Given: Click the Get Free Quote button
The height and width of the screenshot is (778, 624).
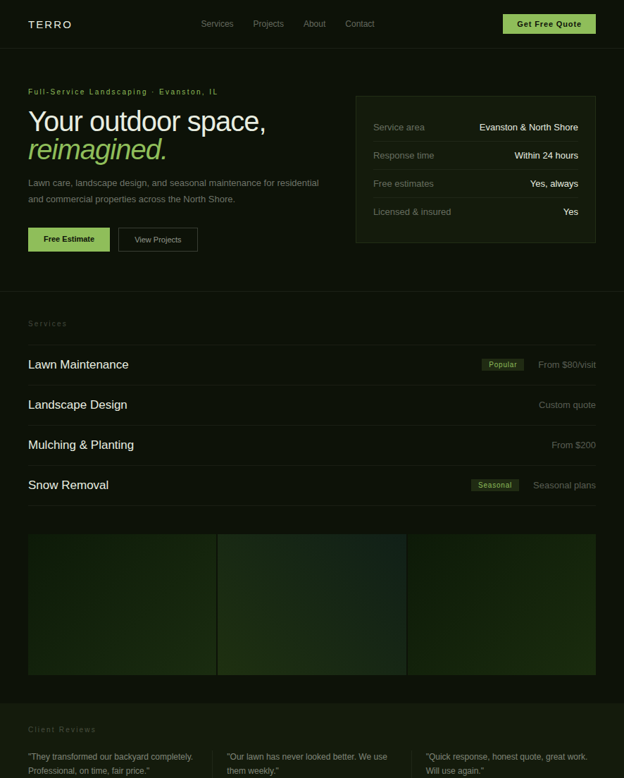Looking at the screenshot, I should tap(549, 24).
